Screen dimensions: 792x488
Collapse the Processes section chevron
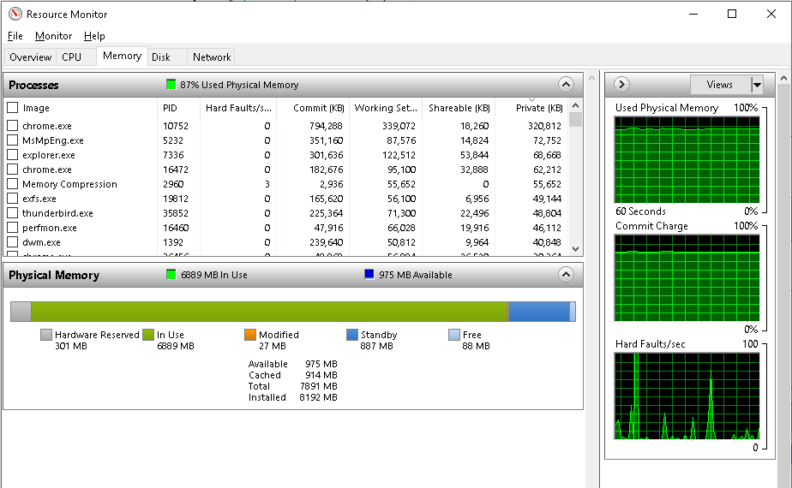click(x=565, y=85)
